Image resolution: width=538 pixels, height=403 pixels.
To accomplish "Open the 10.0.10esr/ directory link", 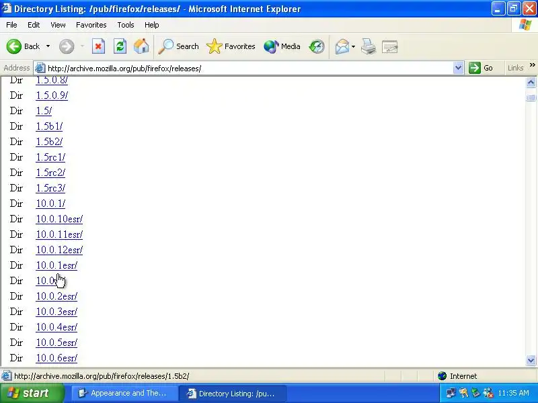I will [59, 219].
